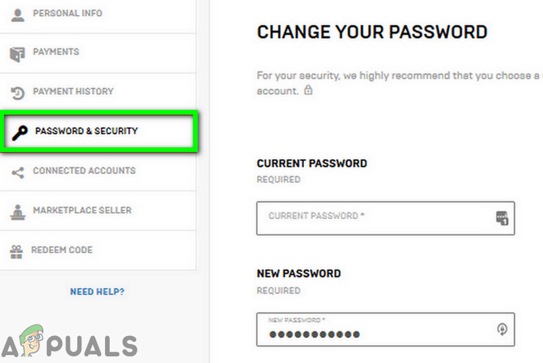Open the Marketplace Seller menu label
The width and height of the screenshot is (543, 363).
(x=83, y=211)
